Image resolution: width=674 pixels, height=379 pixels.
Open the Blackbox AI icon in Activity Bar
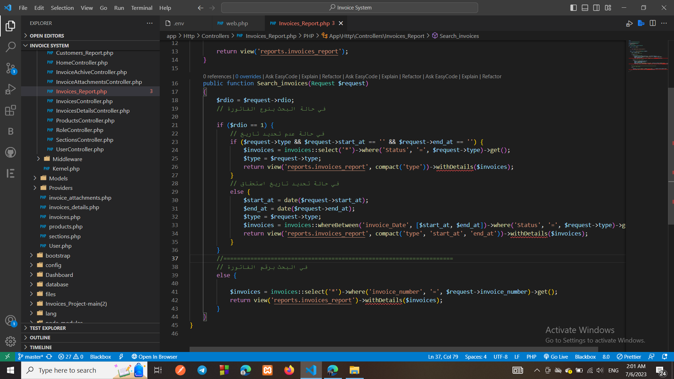point(11,132)
